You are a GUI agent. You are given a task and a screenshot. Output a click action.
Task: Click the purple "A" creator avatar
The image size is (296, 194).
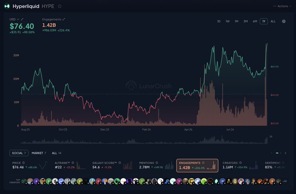tap(36, 181)
